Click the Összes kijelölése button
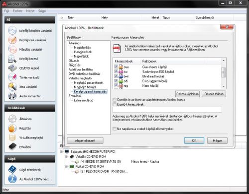The height and width of the screenshot is (194, 249). (187, 94)
